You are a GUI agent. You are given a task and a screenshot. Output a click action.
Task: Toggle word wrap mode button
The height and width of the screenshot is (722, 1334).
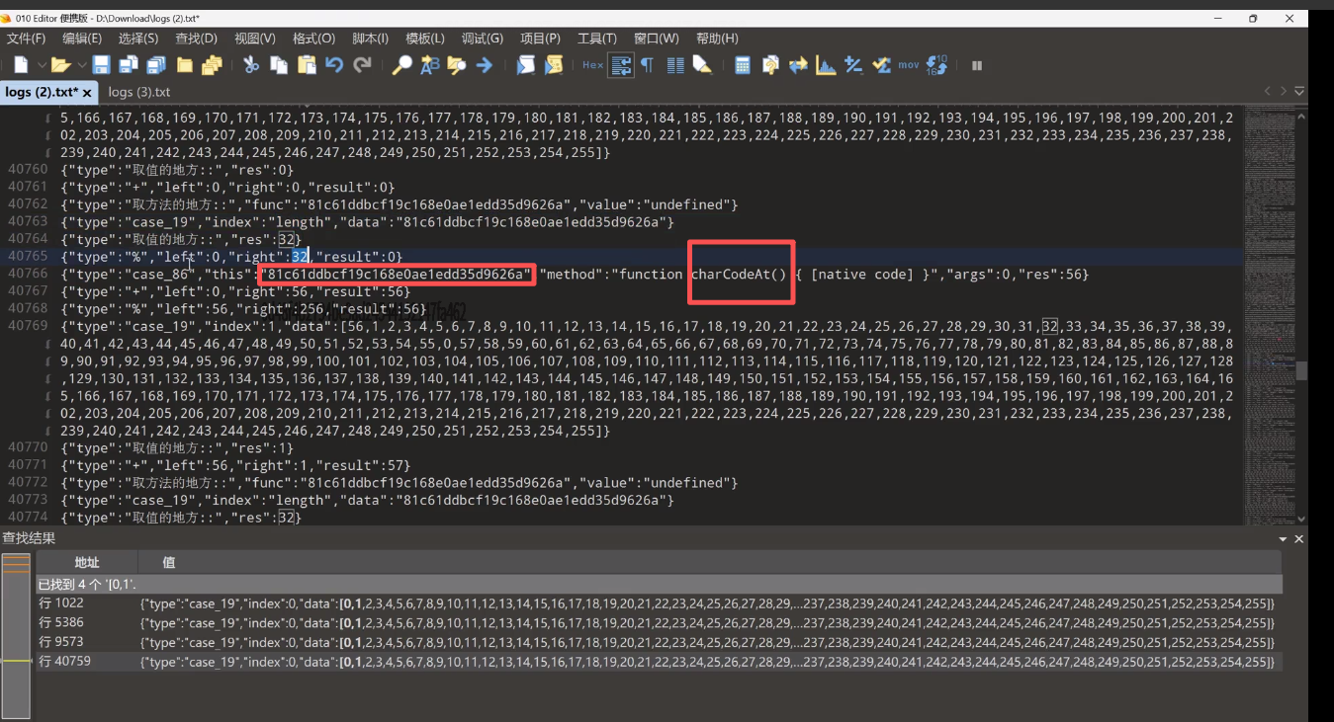621,65
